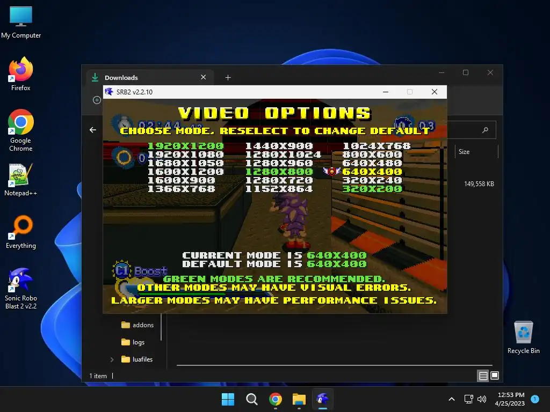The image size is (550, 412).
Task: Select the logs folder in tree
Action: pos(133,342)
